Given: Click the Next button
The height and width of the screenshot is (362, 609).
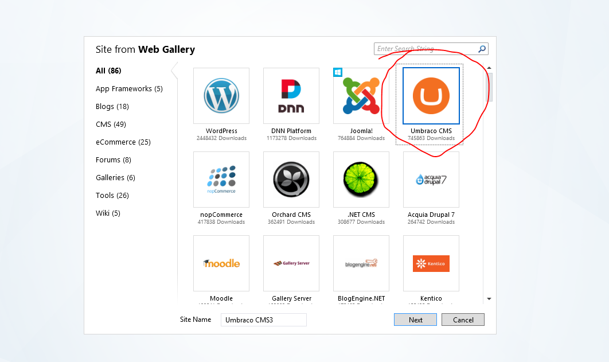Looking at the screenshot, I should 416,320.
